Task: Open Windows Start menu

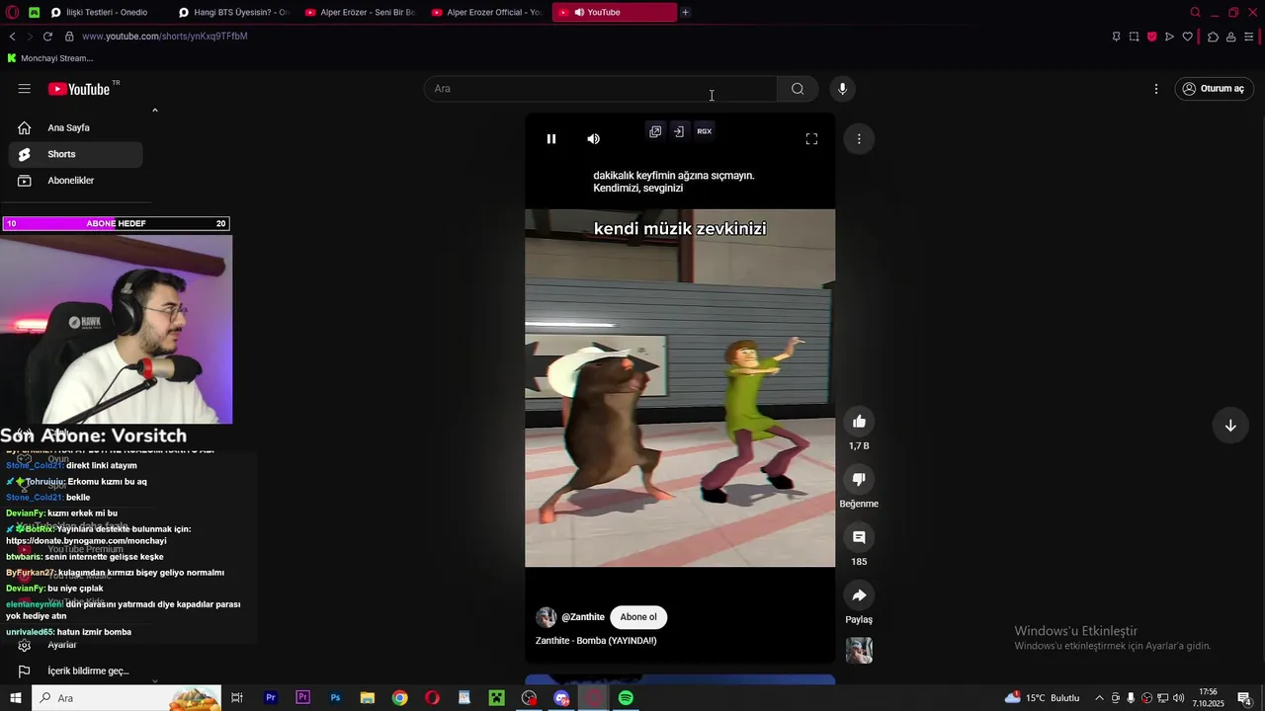Action: point(15,698)
